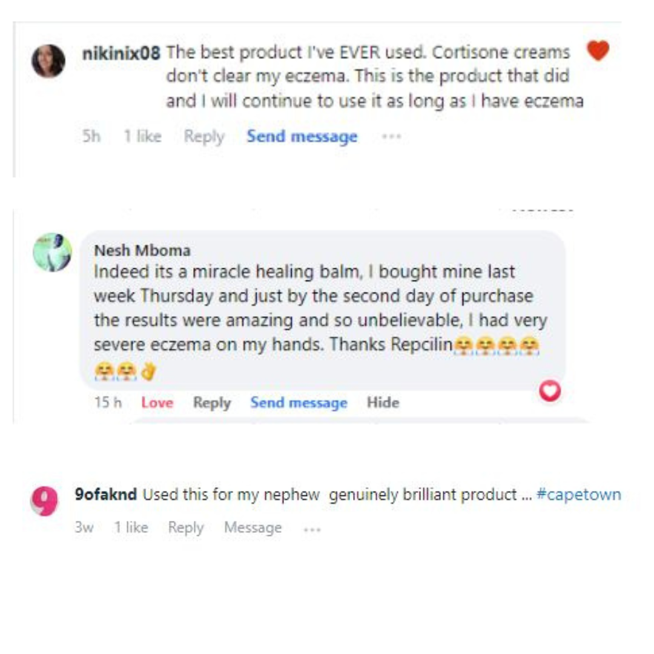This screenshot has width=654, height=654.
Task: Open more options on 9ofaknd's comment
Action: point(312,529)
